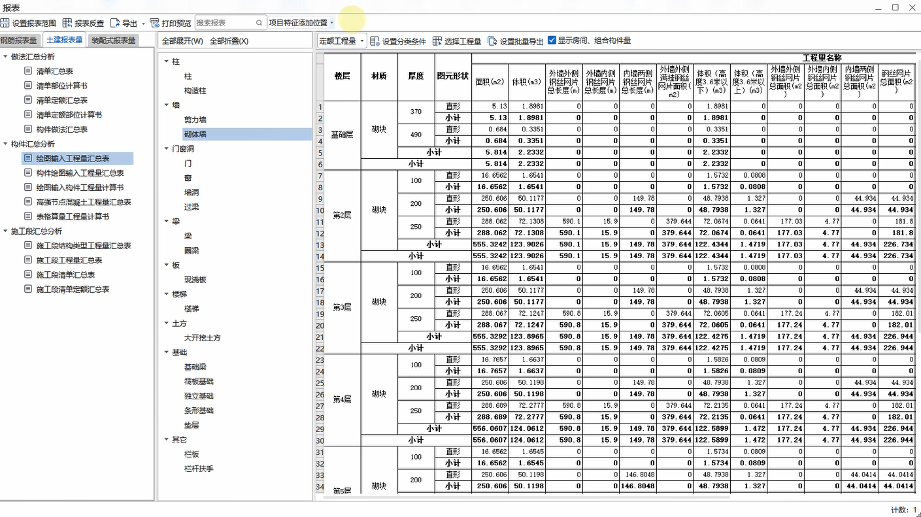Collapse the 墙 category node

point(166,105)
